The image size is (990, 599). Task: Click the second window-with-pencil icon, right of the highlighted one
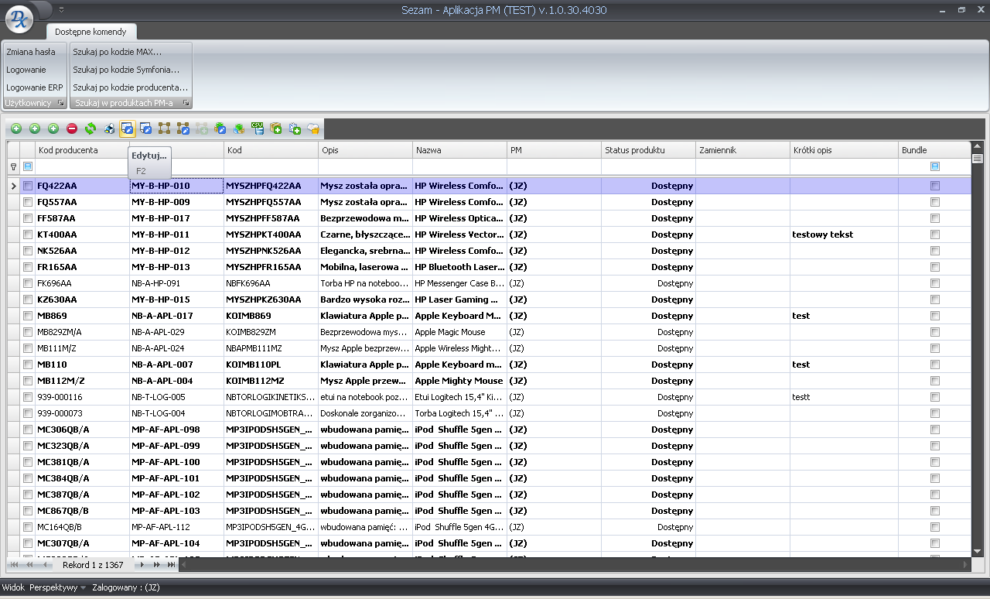[x=146, y=128]
